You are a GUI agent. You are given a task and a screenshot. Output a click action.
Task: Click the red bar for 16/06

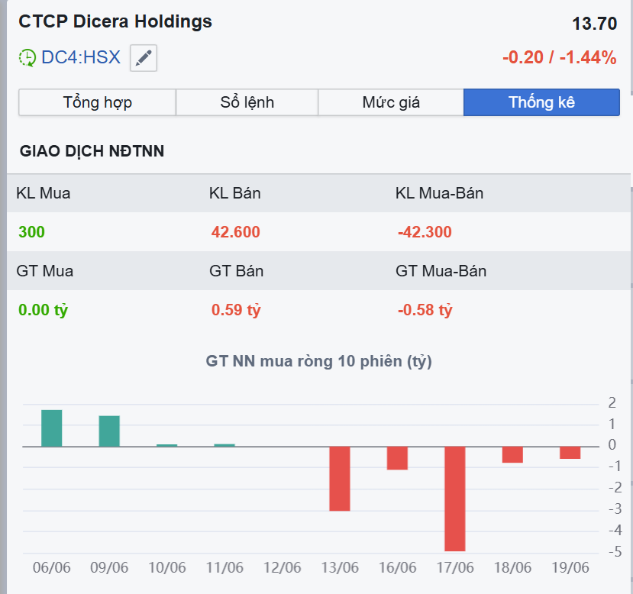[x=397, y=458]
